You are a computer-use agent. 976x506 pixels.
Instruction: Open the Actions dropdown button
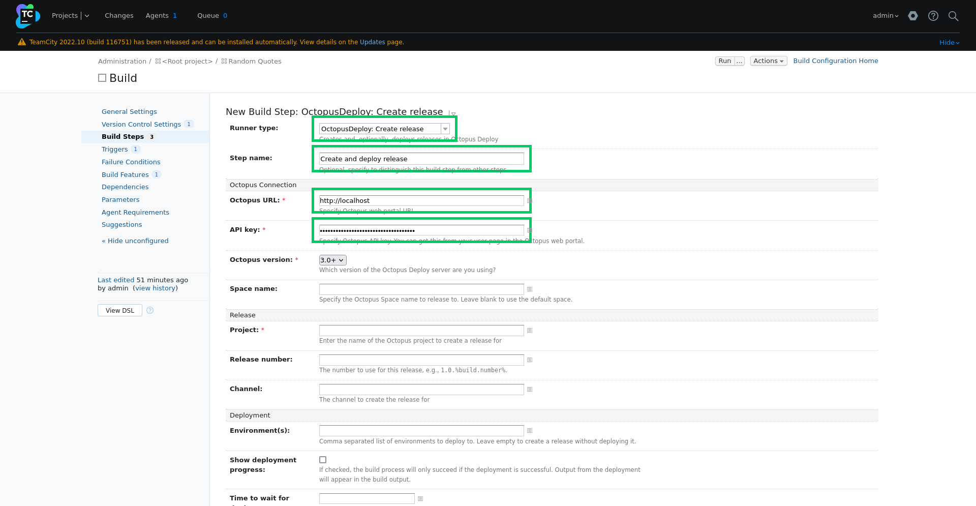769,61
